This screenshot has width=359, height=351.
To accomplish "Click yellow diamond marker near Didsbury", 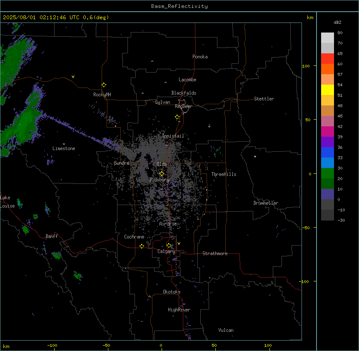I will (162, 173).
